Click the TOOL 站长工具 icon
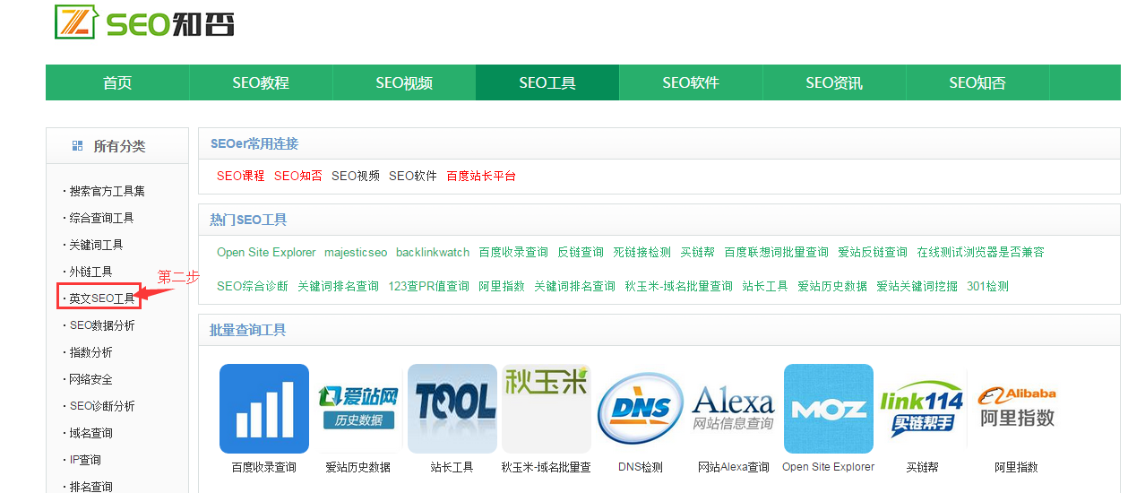1128x493 pixels. (452, 409)
